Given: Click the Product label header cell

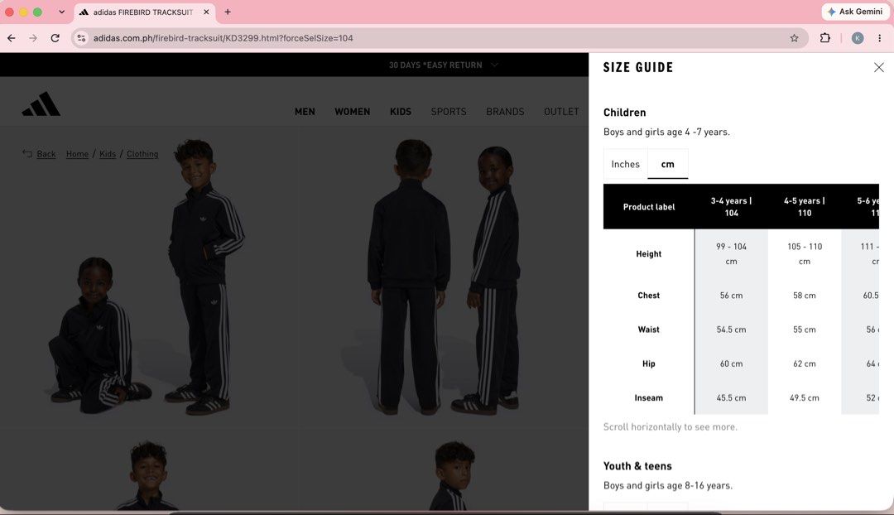Looking at the screenshot, I should pyautogui.click(x=649, y=206).
